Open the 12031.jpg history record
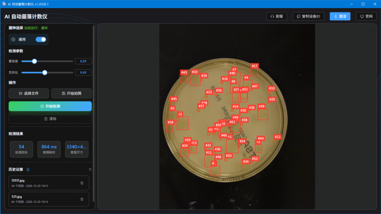The image size is (381, 214). (49, 183)
